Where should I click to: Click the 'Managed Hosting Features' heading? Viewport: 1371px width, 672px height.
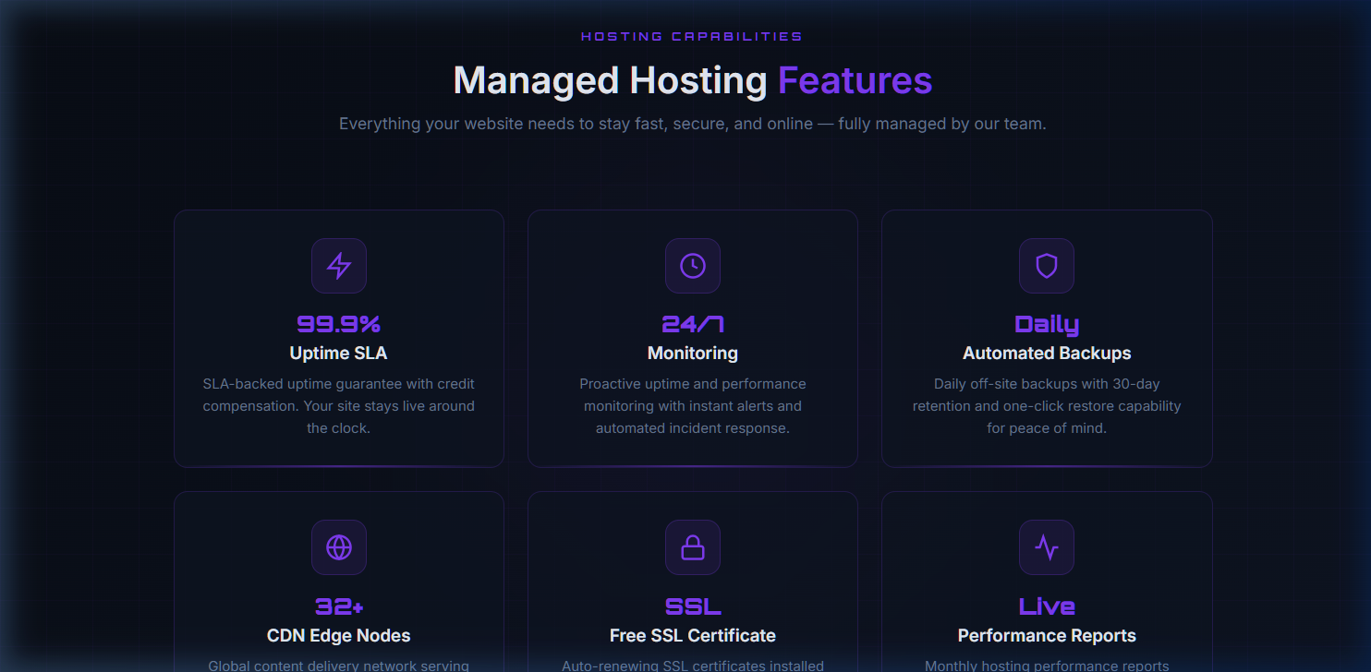click(693, 80)
